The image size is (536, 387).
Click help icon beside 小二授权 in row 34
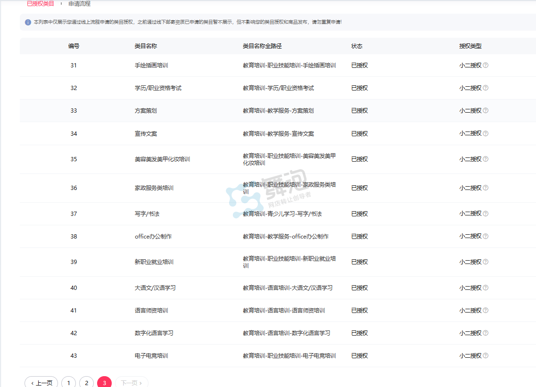pyautogui.click(x=486, y=133)
